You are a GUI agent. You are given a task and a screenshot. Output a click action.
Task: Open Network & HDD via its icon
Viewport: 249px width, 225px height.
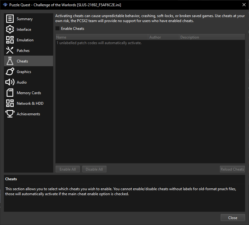(10, 103)
